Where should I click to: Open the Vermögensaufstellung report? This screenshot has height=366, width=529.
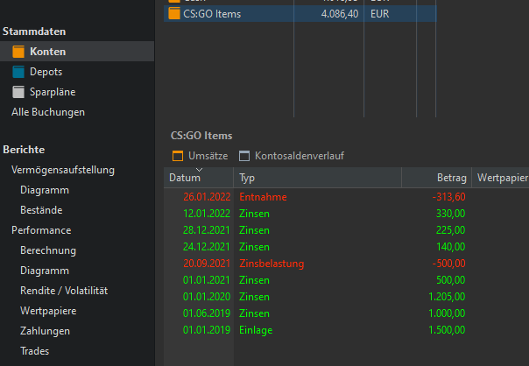62,170
